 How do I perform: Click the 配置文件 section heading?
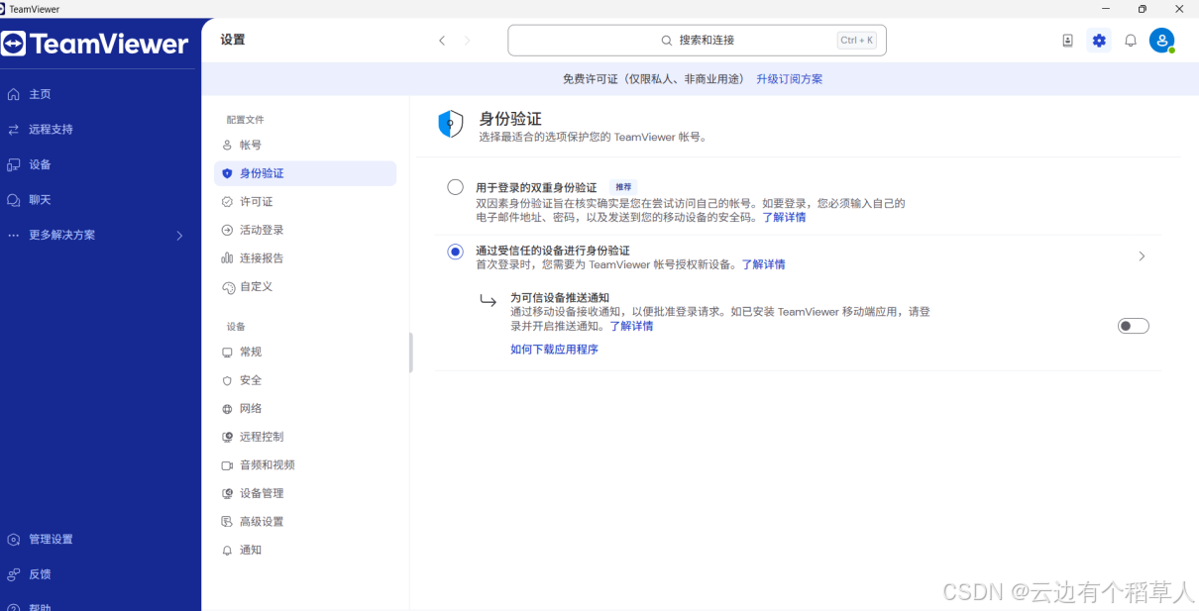point(245,120)
